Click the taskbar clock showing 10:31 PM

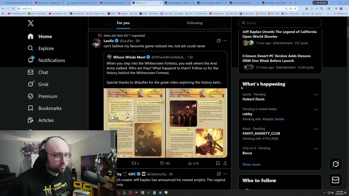click(x=339, y=193)
